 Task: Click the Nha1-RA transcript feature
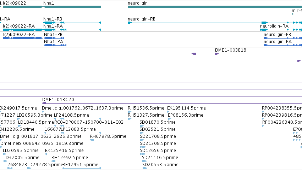(x=72, y=30)
